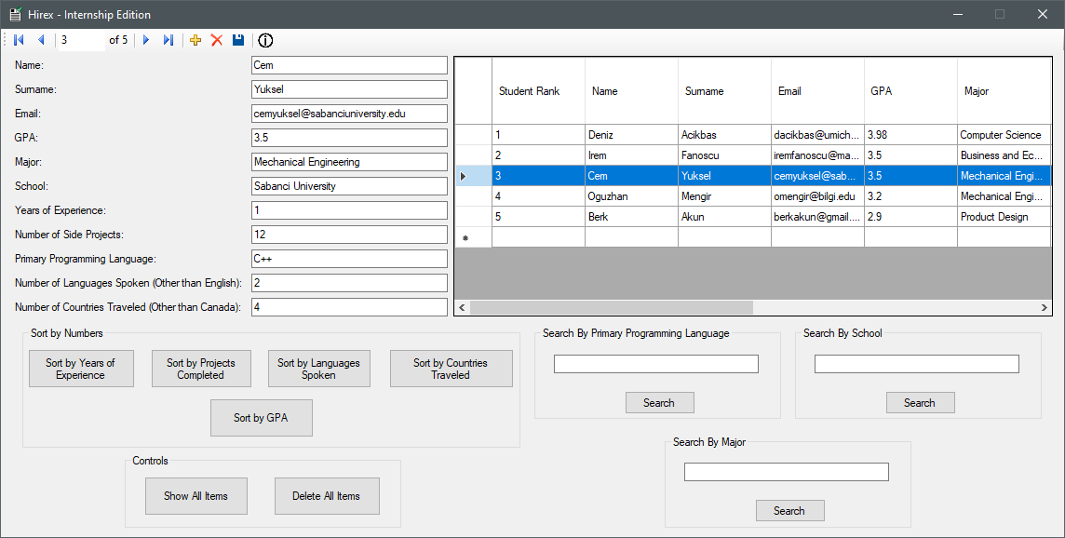
Task: Click the Email column header in grid
Action: click(x=817, y=91)
